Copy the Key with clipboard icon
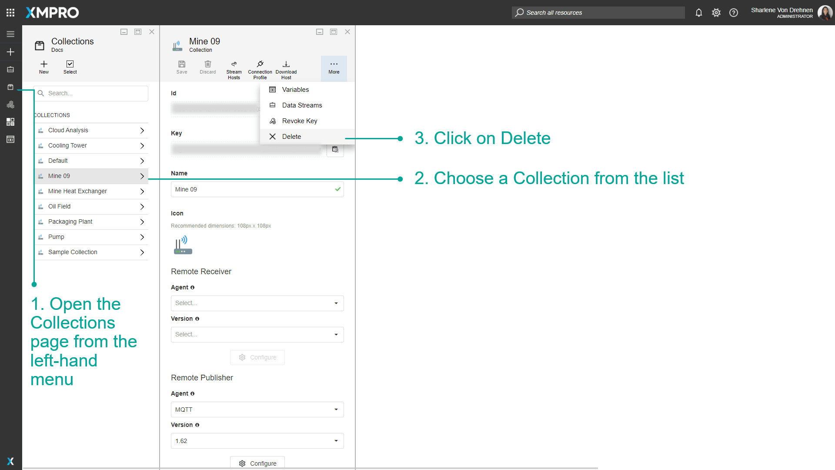The height and width of the screenshot is (470, 835). [x=335, y=149]
